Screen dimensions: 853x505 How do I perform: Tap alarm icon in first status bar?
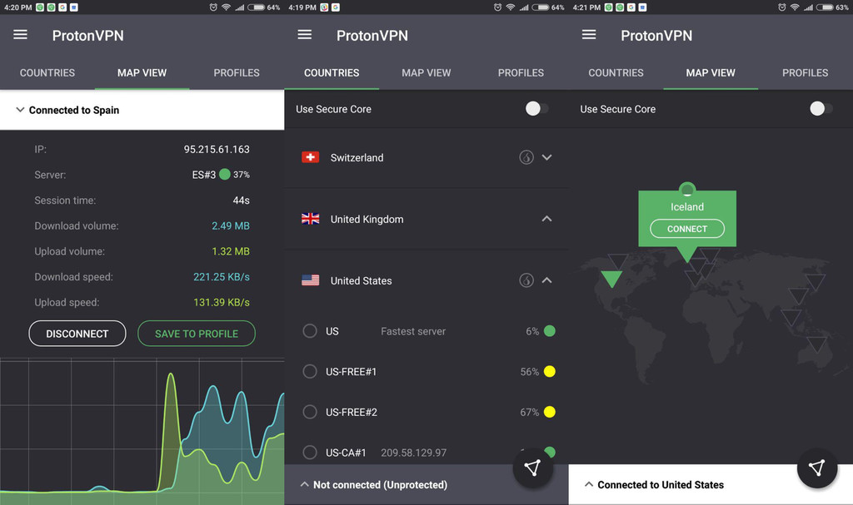[213, 7]
